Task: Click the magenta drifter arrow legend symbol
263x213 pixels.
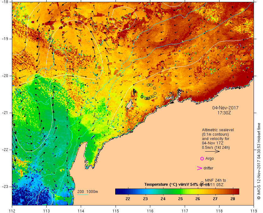Action: coord(199,168)
